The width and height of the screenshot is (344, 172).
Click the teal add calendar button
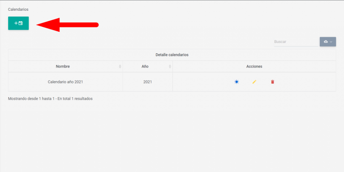[x=18, y=23]
